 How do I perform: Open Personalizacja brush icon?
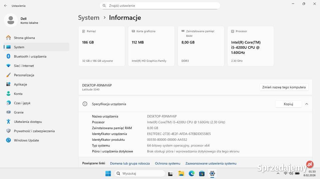(8, 75)
